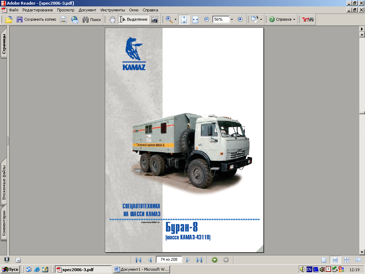Click the 12:19 system clock
The width and height of the screenshot is (365, 274).
[x=354, y=270]
